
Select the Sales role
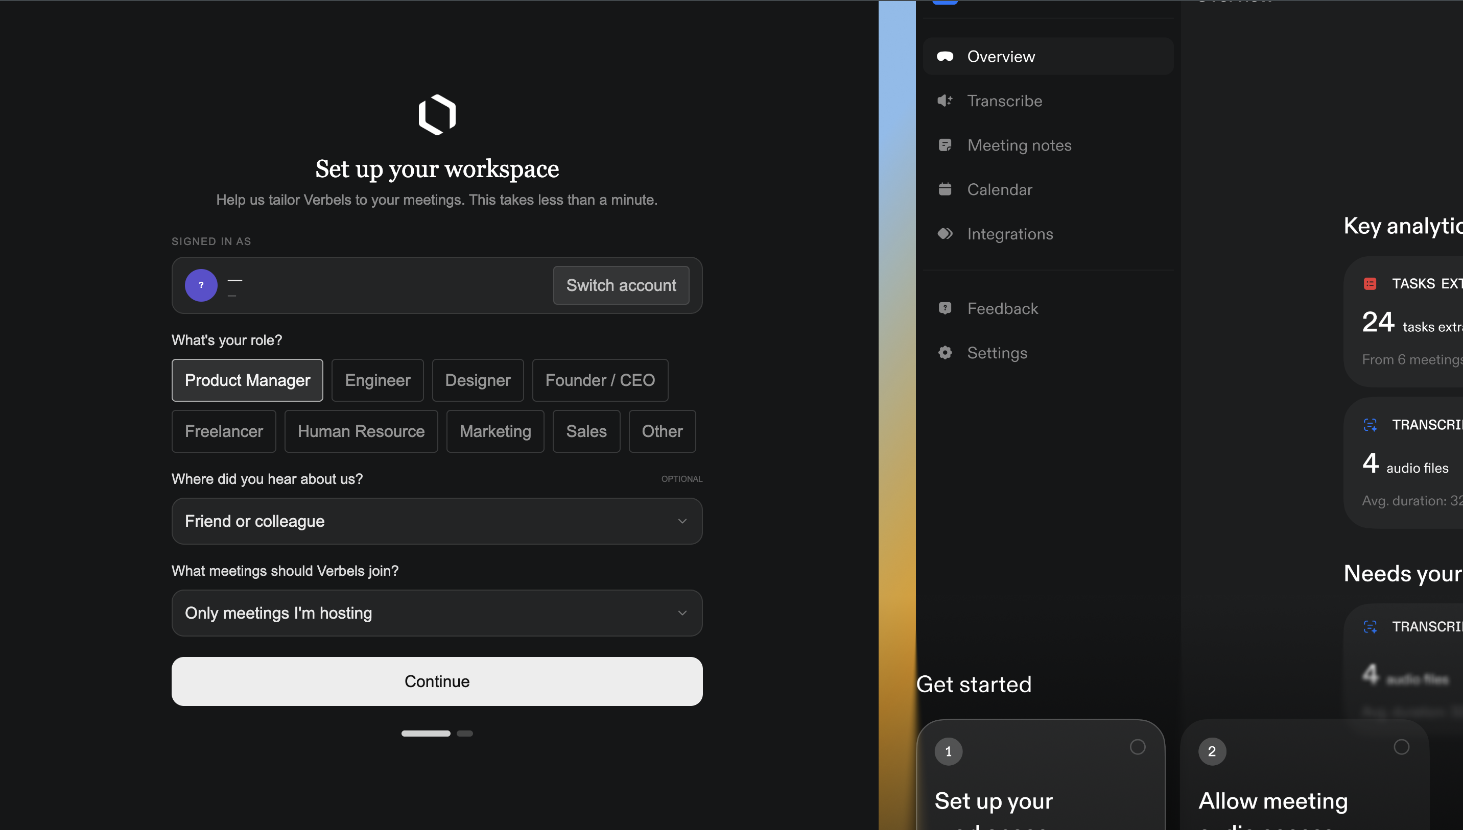click(586, 431)
